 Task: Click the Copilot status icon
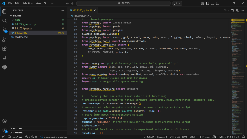tap(214, 137)
